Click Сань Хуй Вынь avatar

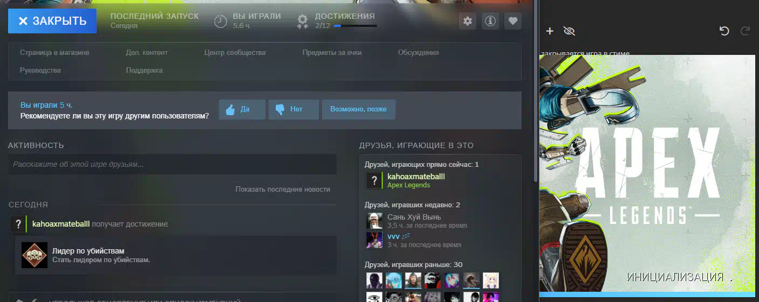[x=374, y=221]
